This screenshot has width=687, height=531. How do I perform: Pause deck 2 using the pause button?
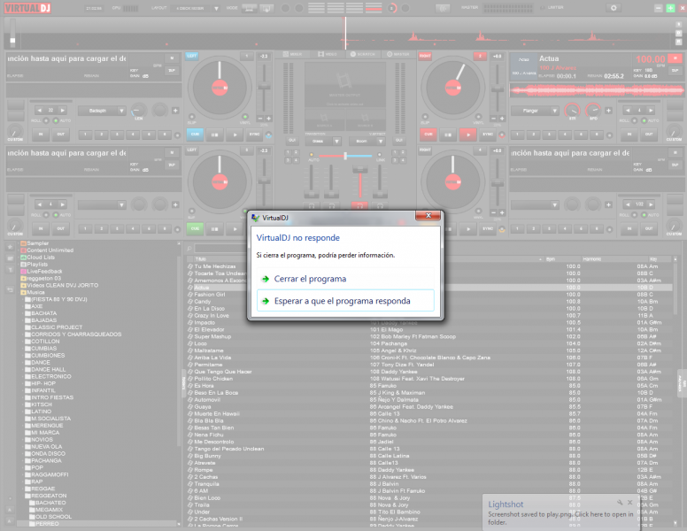coord(448,135)
